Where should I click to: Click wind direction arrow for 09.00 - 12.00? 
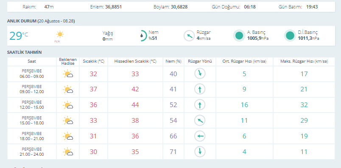tap(200, 89)
